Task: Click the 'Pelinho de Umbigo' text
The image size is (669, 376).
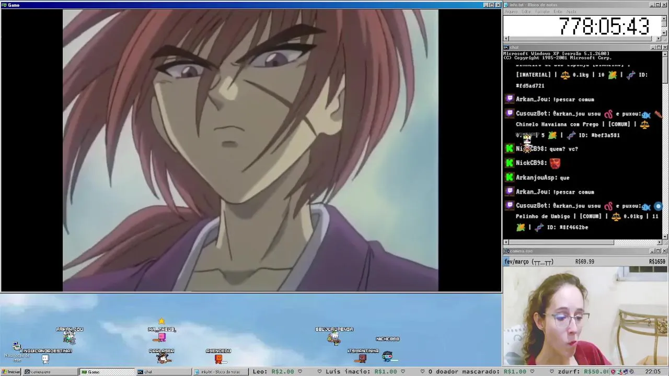Action: pyautogui.click(x=544, y=216)
